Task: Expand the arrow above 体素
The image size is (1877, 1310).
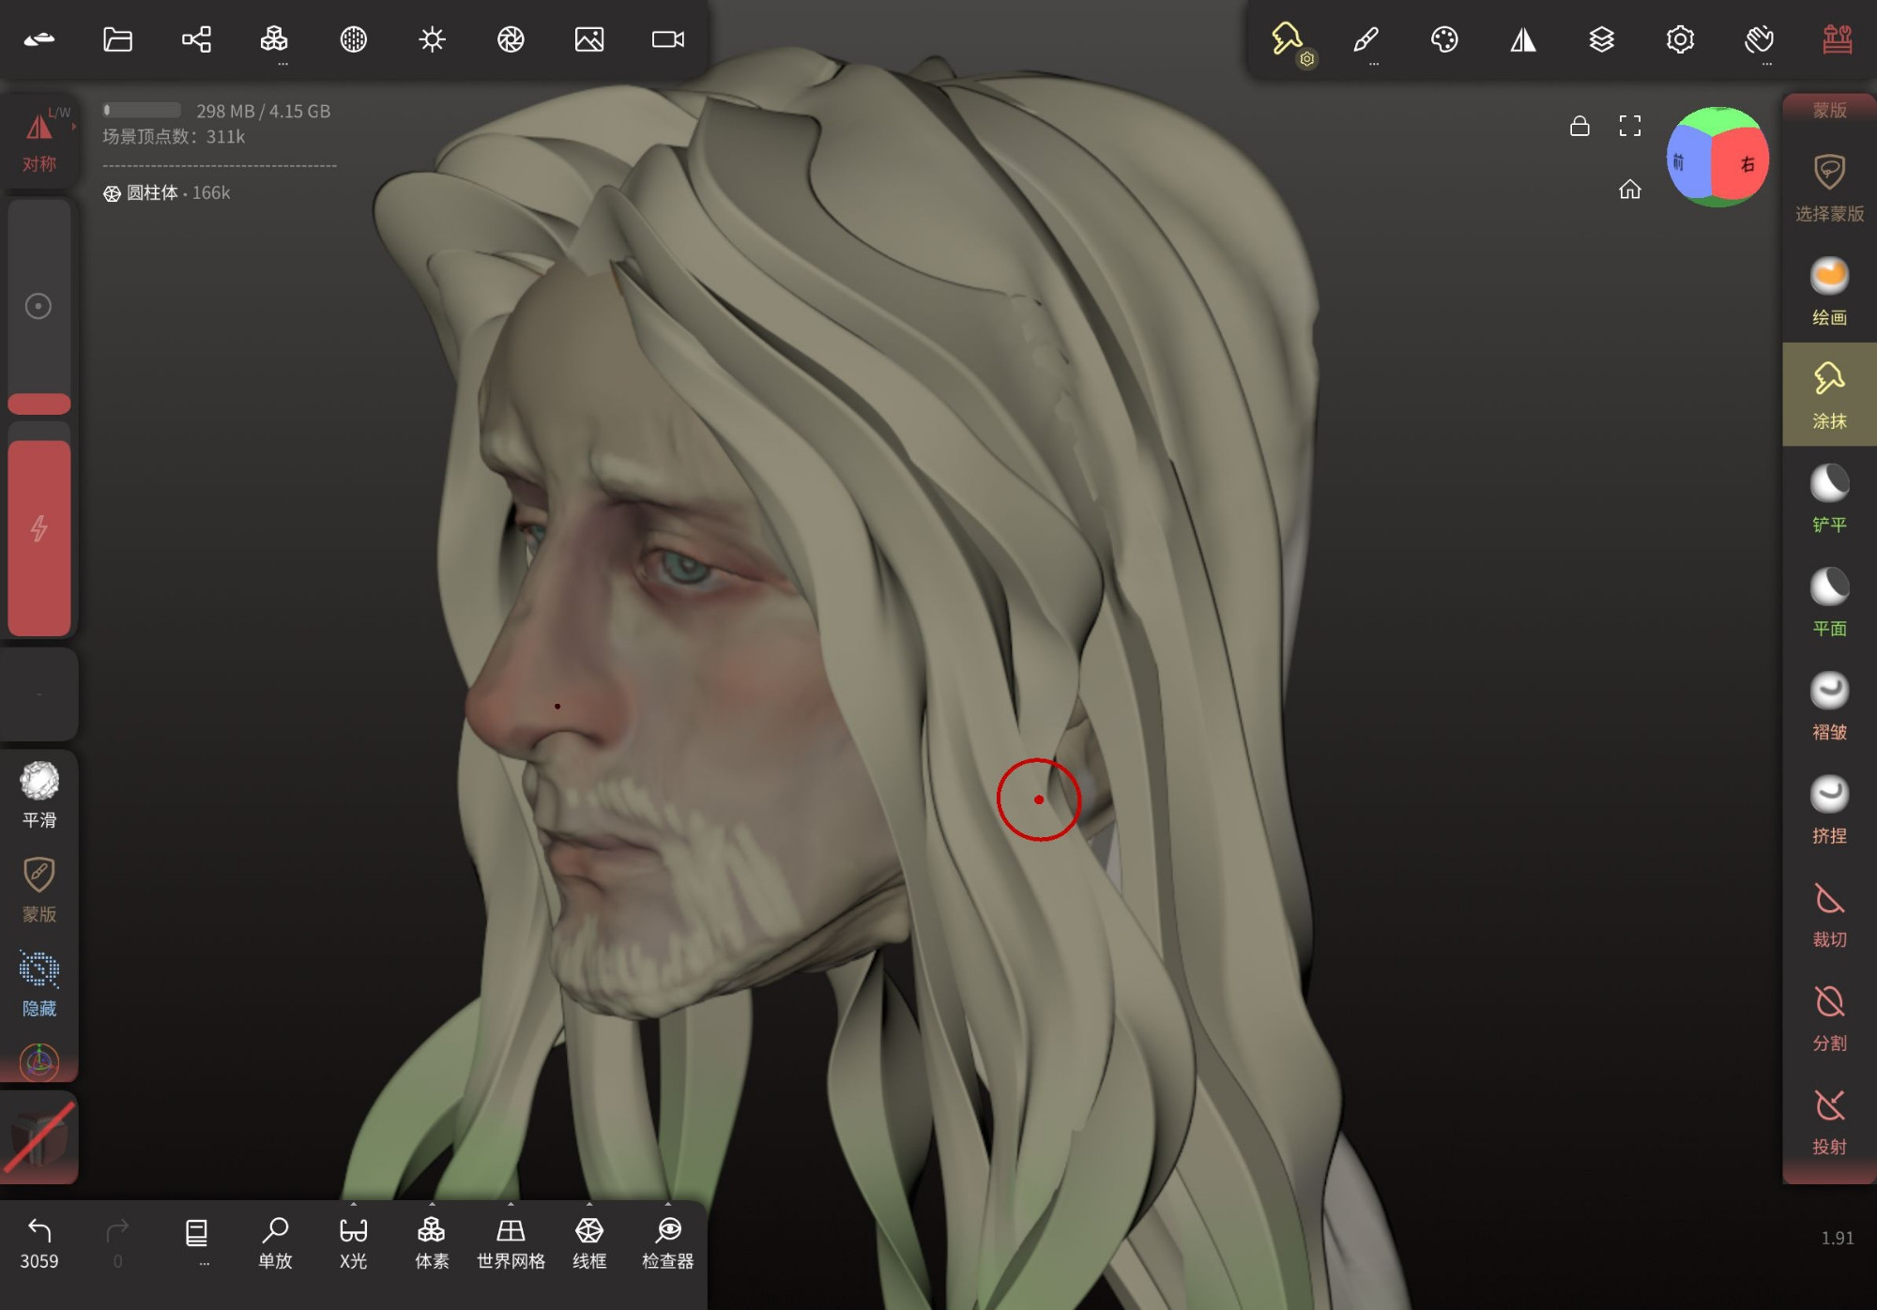Action: [432, 1204]
